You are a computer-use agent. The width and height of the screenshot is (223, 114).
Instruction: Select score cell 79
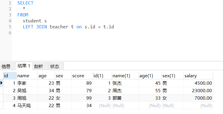coord(82,90)
